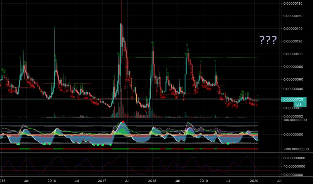Click the 4d 8h countdown label
The width and height of the screenshot is (313, 184).
pyautogui.click(x=300, y=104)
